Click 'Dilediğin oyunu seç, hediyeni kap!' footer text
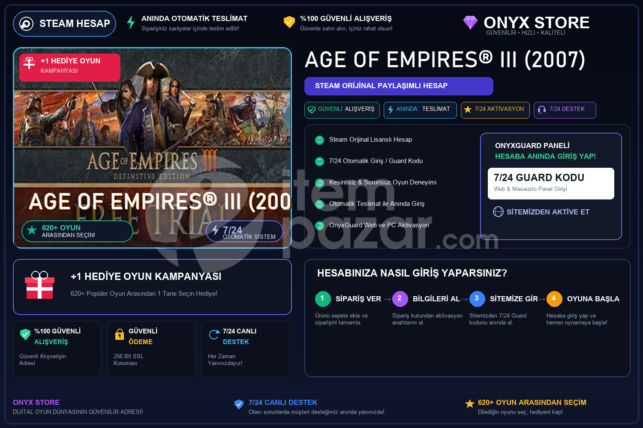 pos(520,412)
